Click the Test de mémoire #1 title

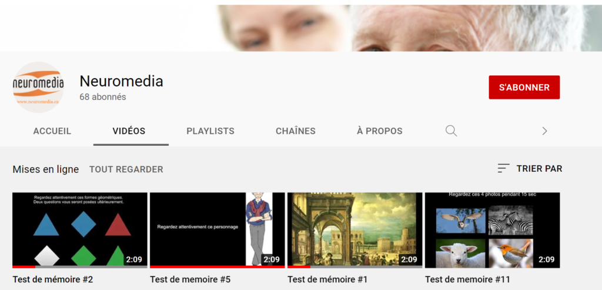pos(327,279)
